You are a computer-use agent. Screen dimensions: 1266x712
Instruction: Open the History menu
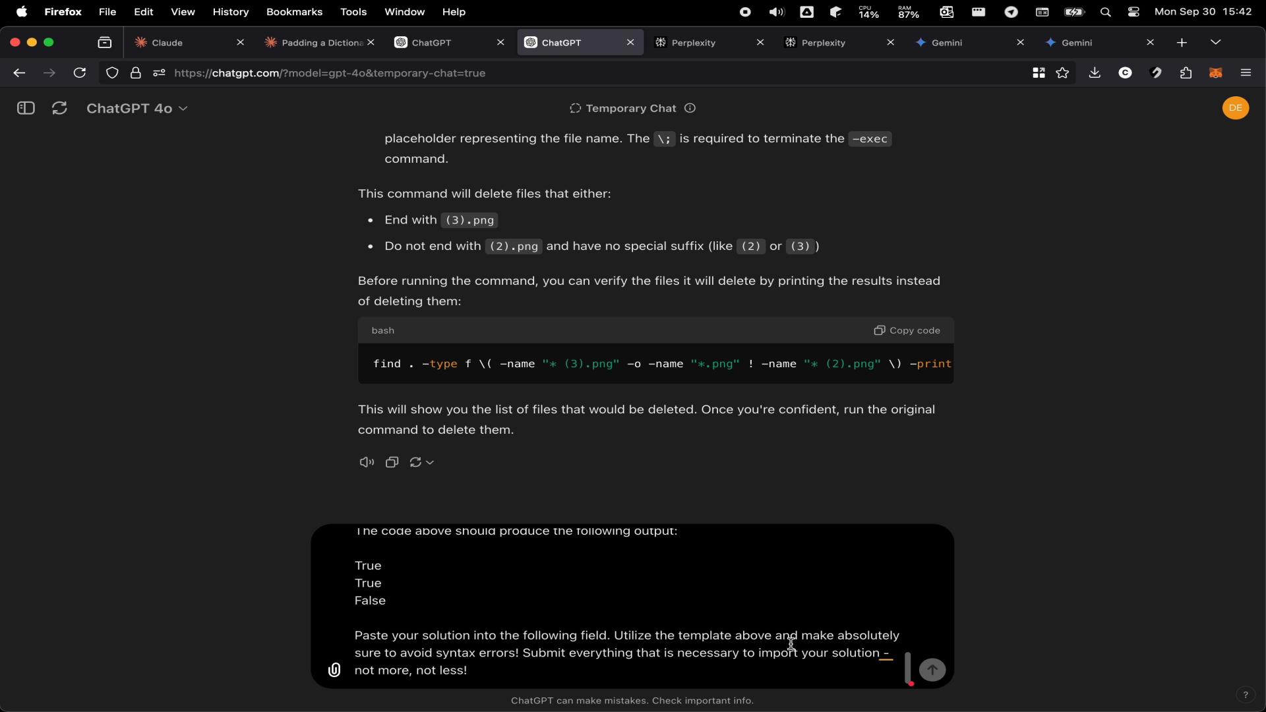pyautogui.click(x=231, y=12)
